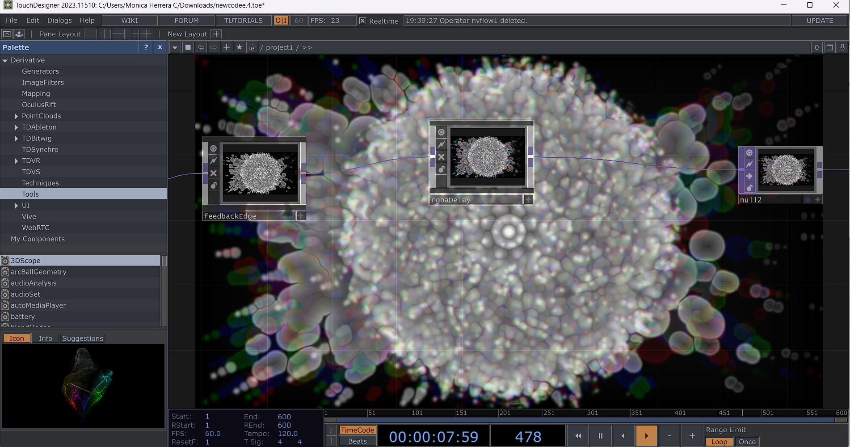The height and width of the screenshot is (447, 850).
Task: Open the Dialogs menu
Action: point(59,21)
